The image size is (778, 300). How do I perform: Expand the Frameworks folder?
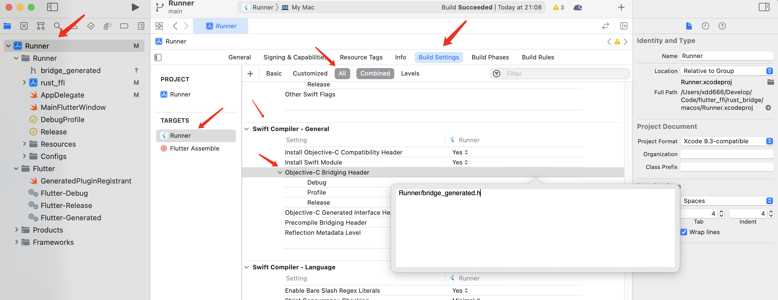pyautogui.click(x=16, y=242)
